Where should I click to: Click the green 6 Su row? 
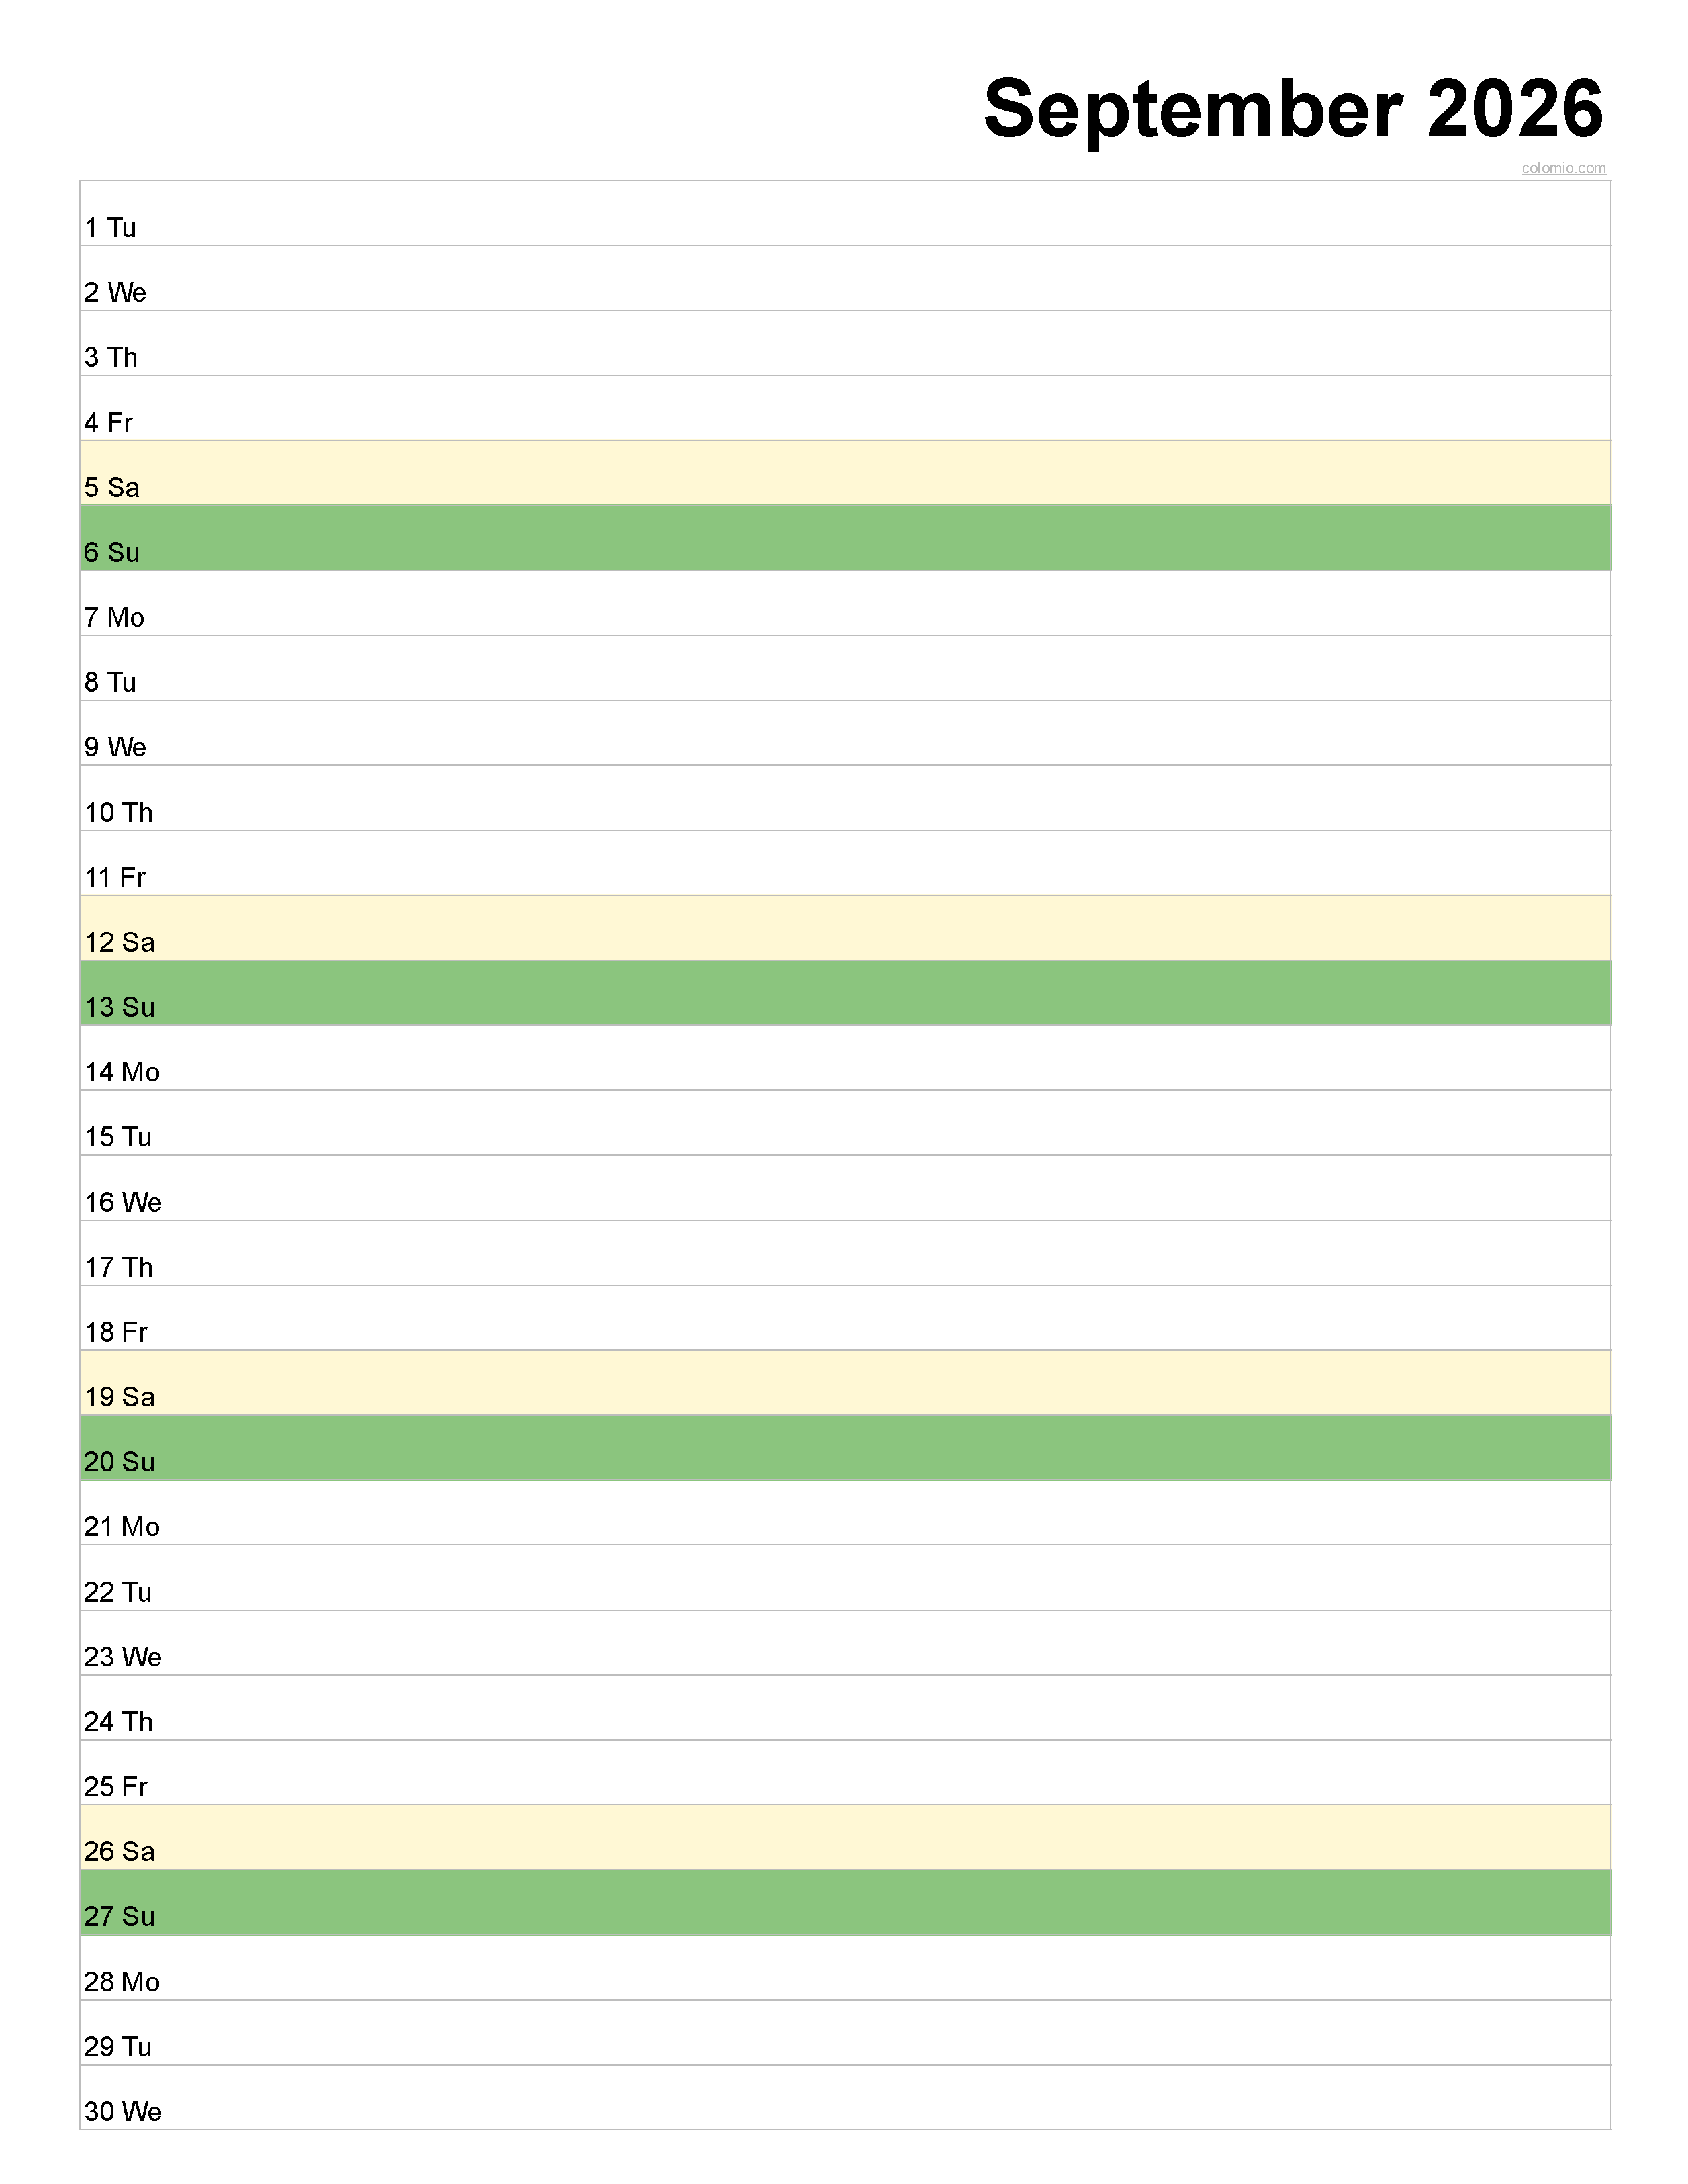point(845,538)
